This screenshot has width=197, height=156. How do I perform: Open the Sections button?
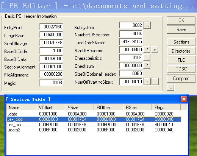(181, 42)
